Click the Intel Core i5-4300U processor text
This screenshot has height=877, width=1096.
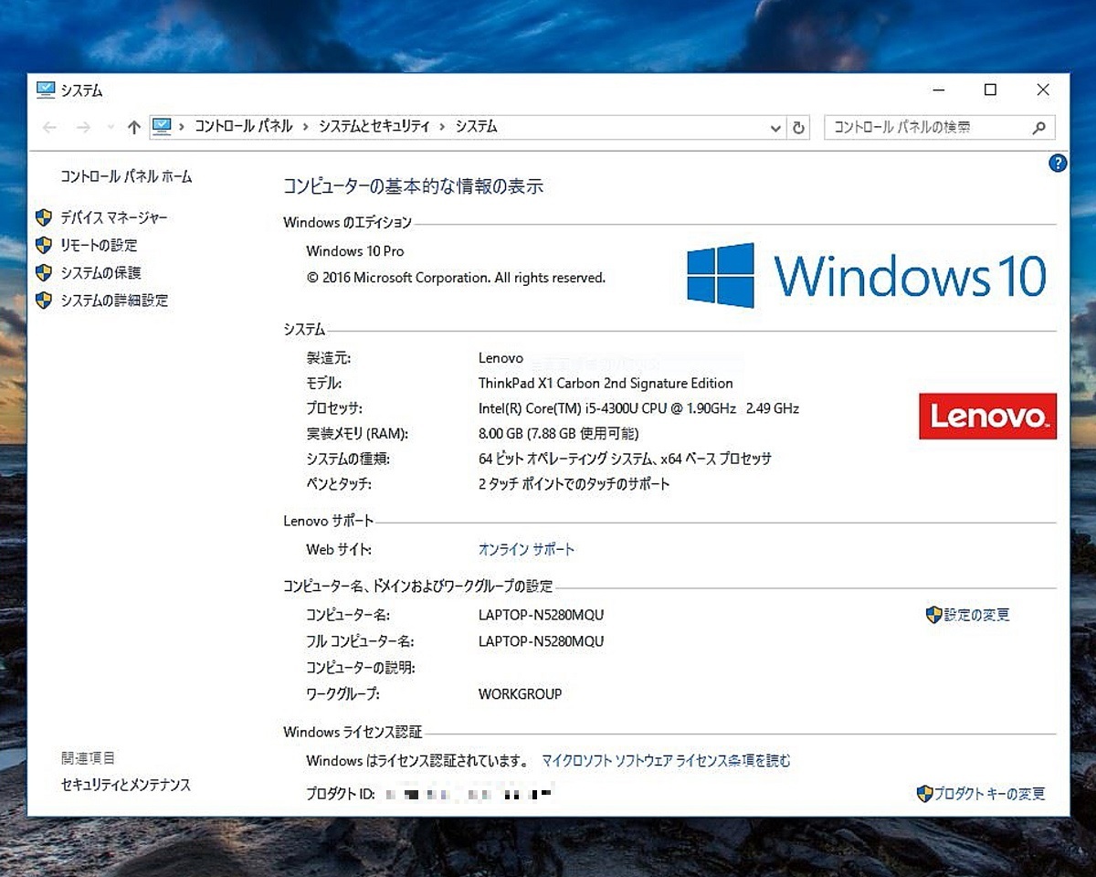coord(638,408)
